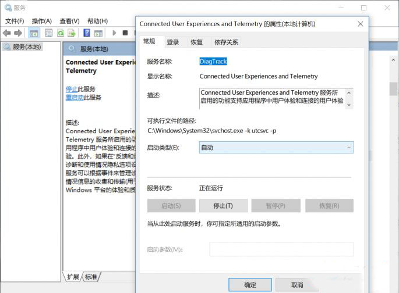Open the Properties toolbar icon
Screen dimensions: 399x293
click(x=48, y=33)
